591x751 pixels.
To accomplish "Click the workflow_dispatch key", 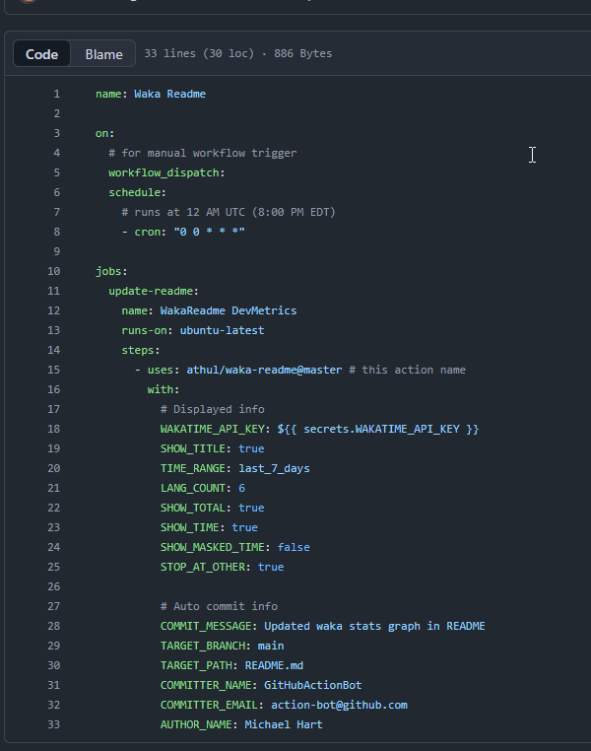I will (x=165, y=172).
